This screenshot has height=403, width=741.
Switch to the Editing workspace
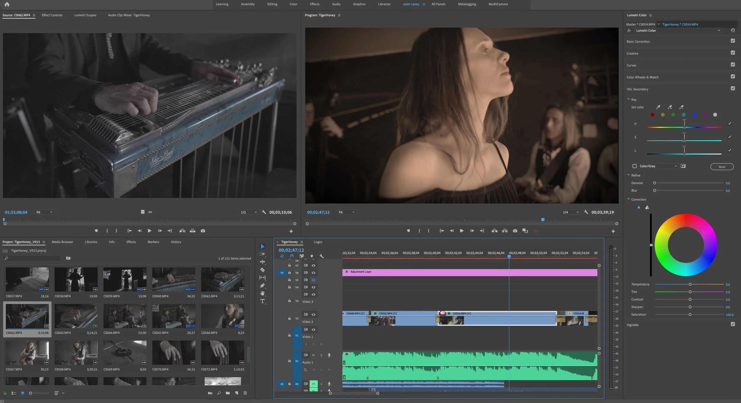[x=272, y=4]
